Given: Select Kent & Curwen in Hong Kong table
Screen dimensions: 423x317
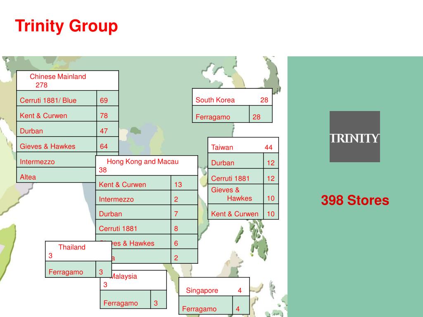Looking at the screenshot, I should pyautogui.click(x=133, y=183).
